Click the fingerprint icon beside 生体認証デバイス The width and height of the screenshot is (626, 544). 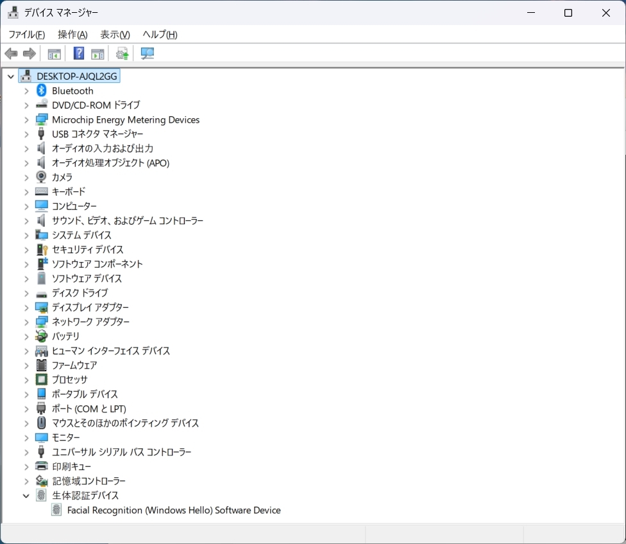[42, 495]
